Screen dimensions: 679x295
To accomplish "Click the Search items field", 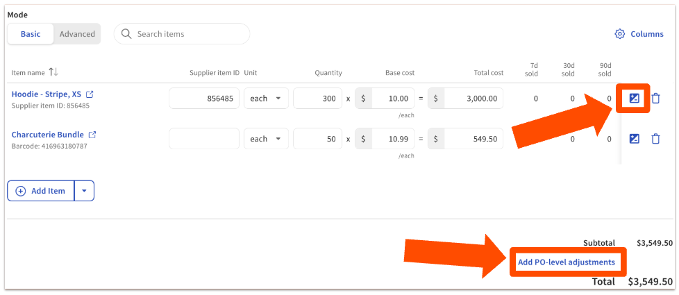I will 189,34.
